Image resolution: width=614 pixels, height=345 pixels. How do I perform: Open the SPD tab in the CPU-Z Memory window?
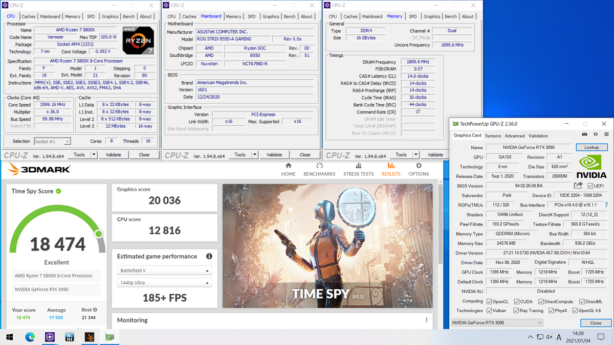413,16
